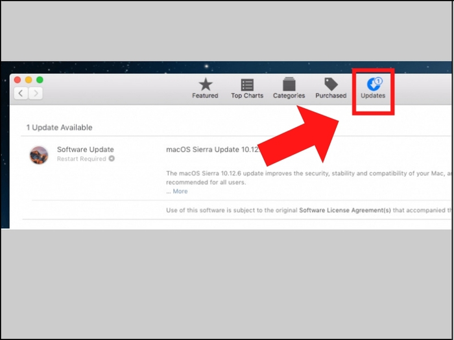Click the macOS Sierra Software Update icon
Screen dimensions: 454x340
(39, 155)
